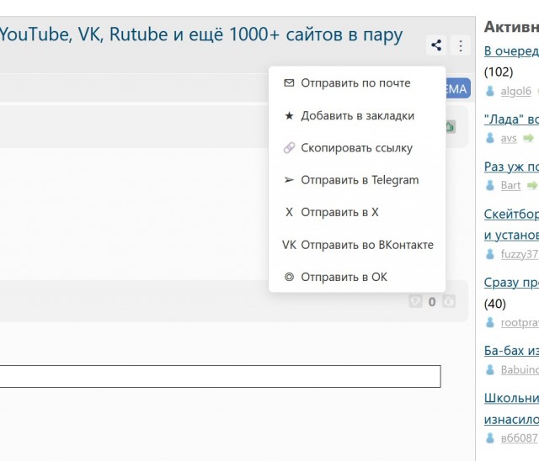Viewport: 539px width, 461px height.
Task: Open the "Лада" active topic link
Action: [511, 119]
